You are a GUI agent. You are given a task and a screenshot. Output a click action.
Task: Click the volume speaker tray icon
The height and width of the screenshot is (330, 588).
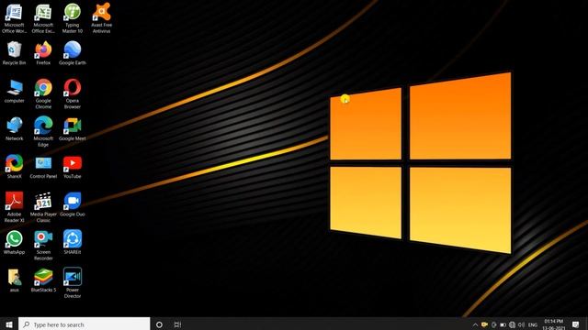521,324
